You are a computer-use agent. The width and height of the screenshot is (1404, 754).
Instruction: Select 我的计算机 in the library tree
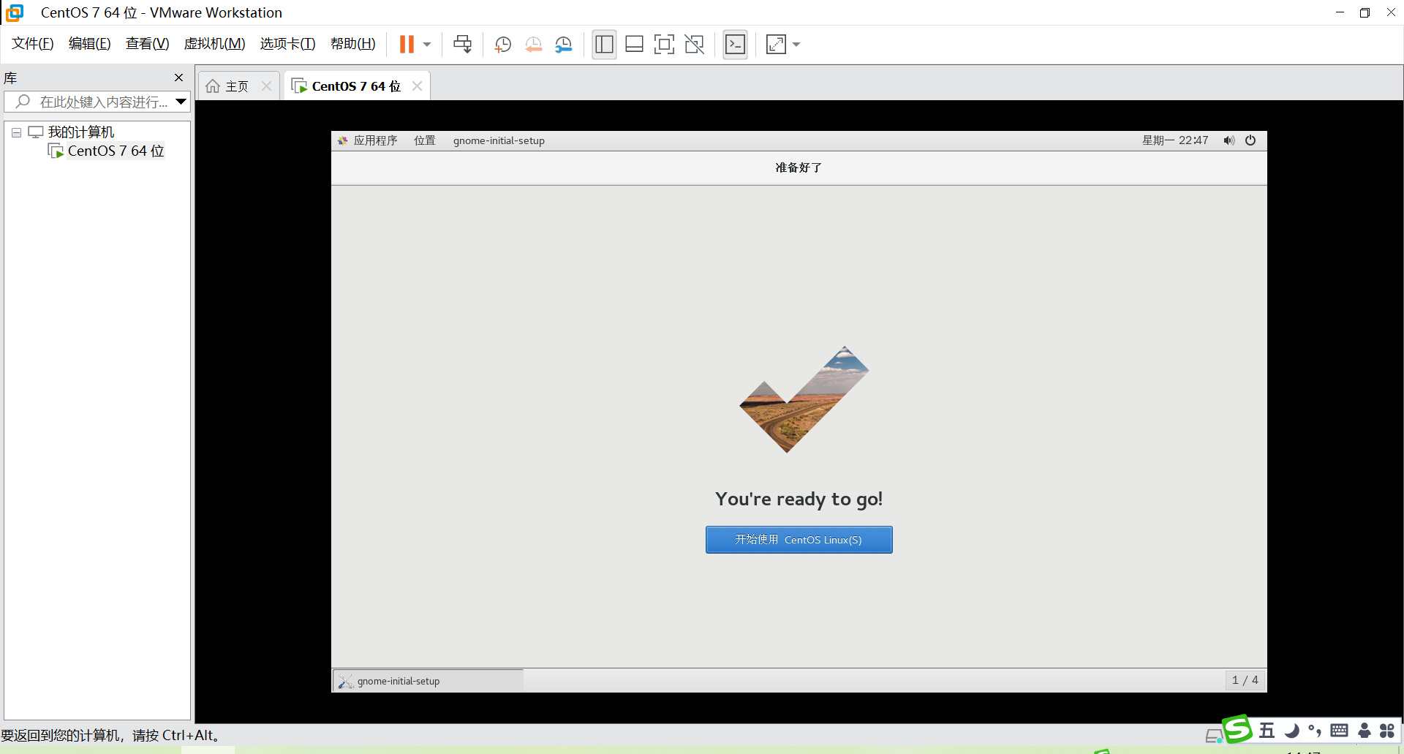point(81,132)
